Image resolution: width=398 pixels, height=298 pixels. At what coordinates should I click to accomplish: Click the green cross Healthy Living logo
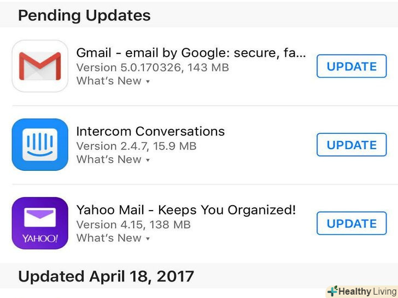pyautogui.click(x=332, y=291)
